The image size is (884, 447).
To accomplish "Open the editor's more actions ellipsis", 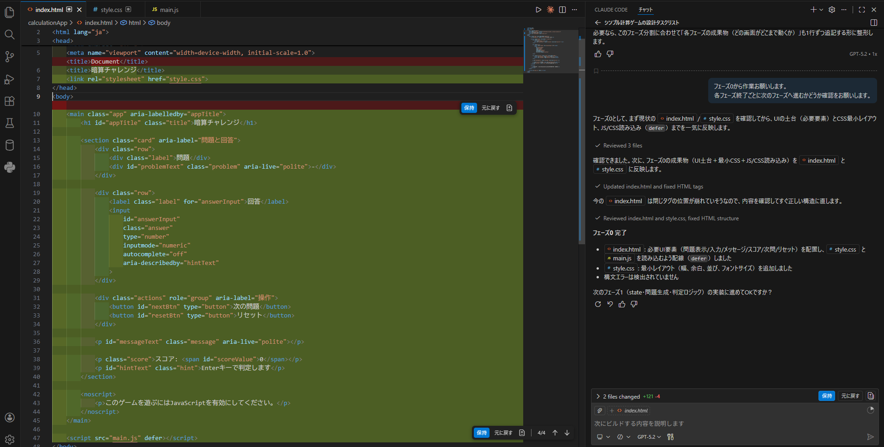I will [x=574, y=10].
